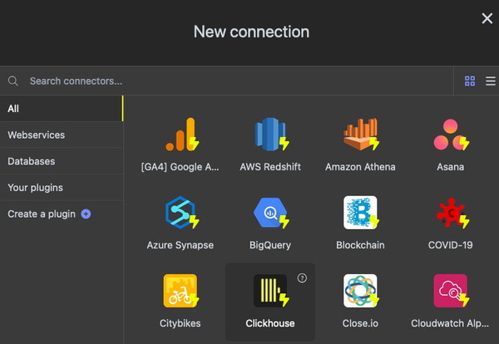Switch to list view layout
499x344 pixels.
[491, 81]
